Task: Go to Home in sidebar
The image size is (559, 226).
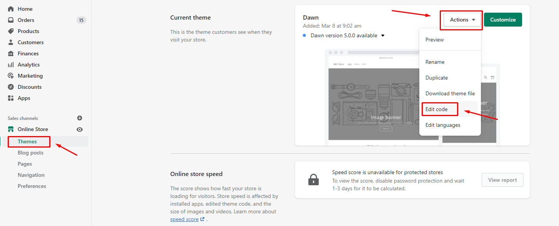Action: (25, 9)
